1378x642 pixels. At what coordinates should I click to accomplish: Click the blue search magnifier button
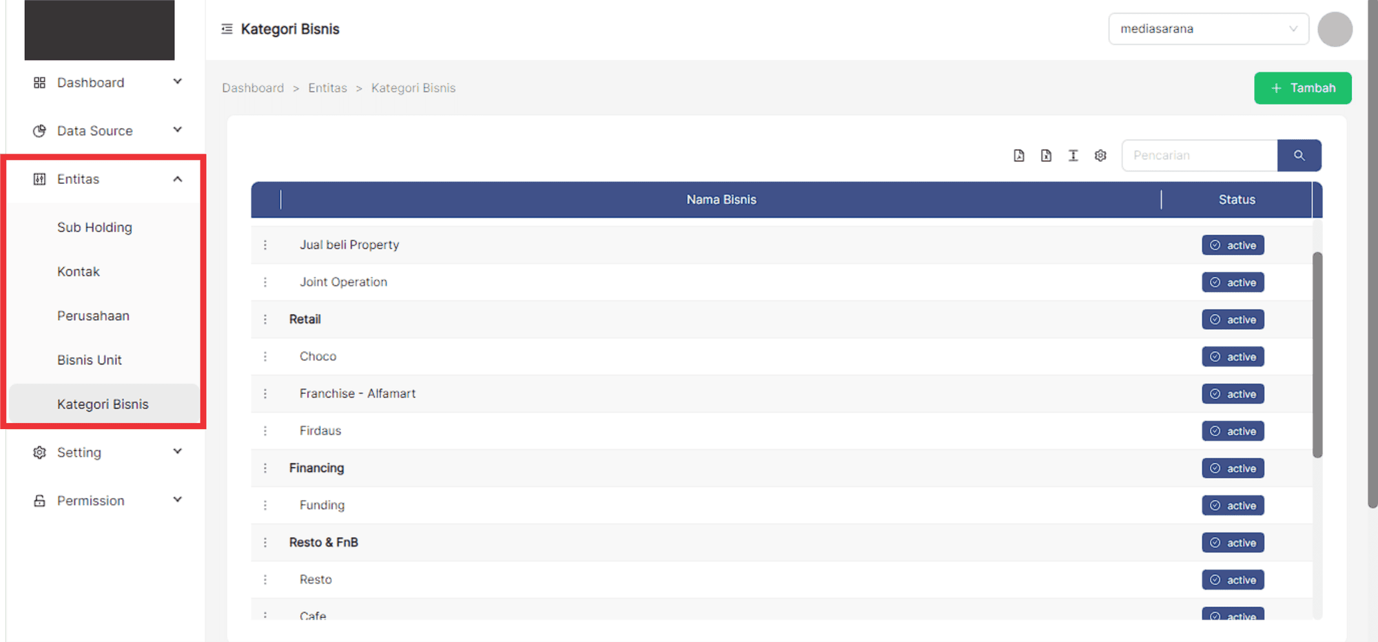tap(1299, 156)
